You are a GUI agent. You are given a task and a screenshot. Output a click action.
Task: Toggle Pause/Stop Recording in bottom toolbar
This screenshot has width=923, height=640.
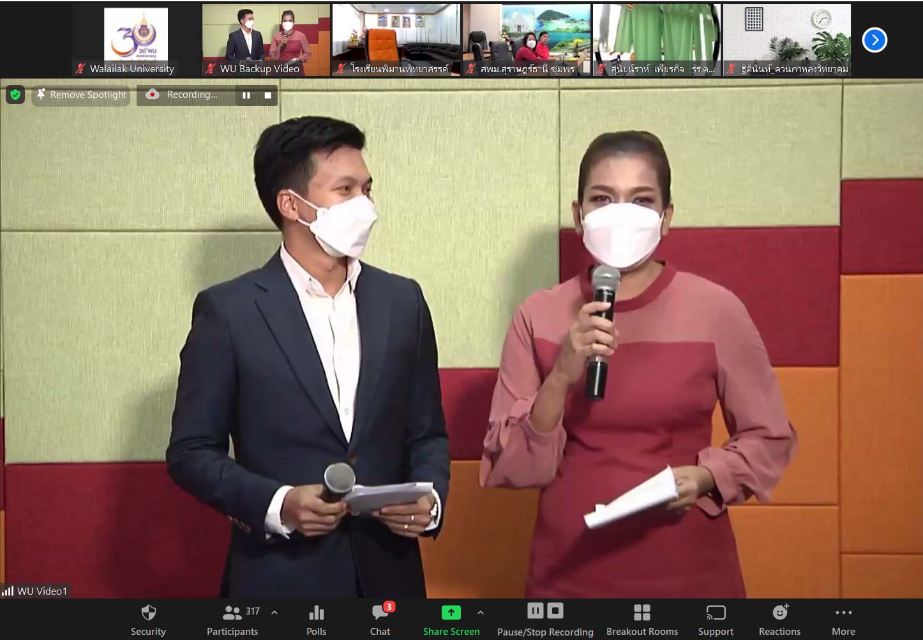click(x=545, y=620)
